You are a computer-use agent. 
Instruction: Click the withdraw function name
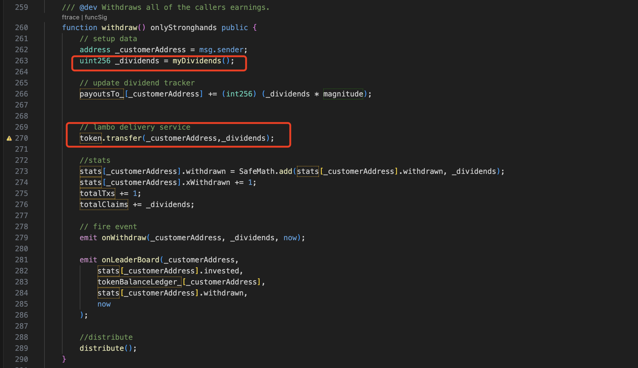click(119, 28)
